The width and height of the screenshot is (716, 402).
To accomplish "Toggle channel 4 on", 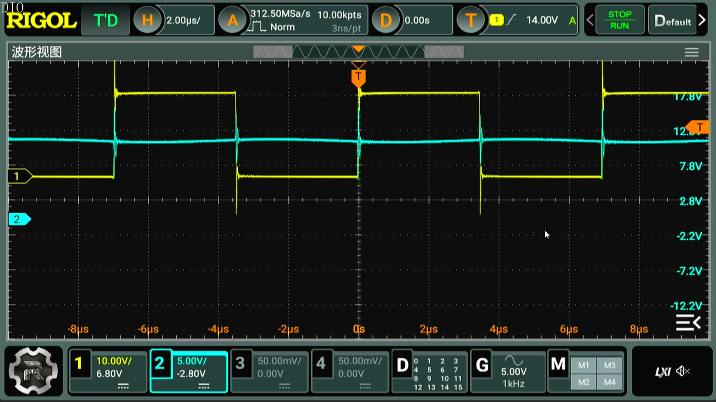I will (321, 364).
